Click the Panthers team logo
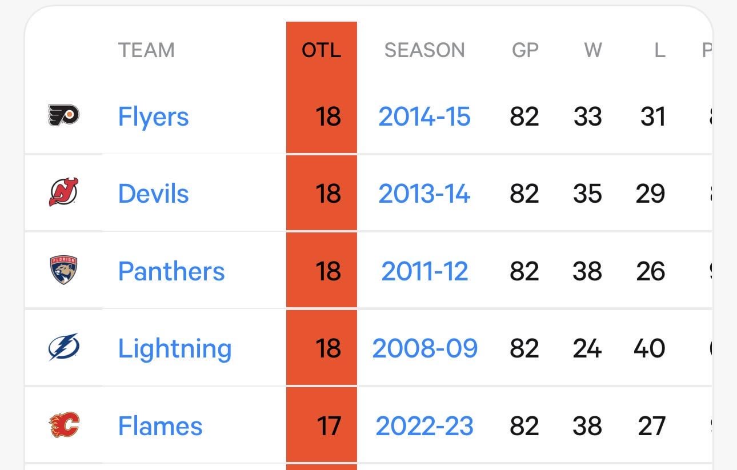The width and height of the screenshot is (737, 470). (63, 270)
